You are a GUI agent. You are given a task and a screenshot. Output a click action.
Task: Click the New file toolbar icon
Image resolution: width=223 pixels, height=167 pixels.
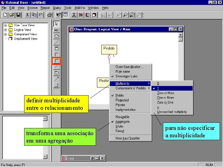(5, 15)
